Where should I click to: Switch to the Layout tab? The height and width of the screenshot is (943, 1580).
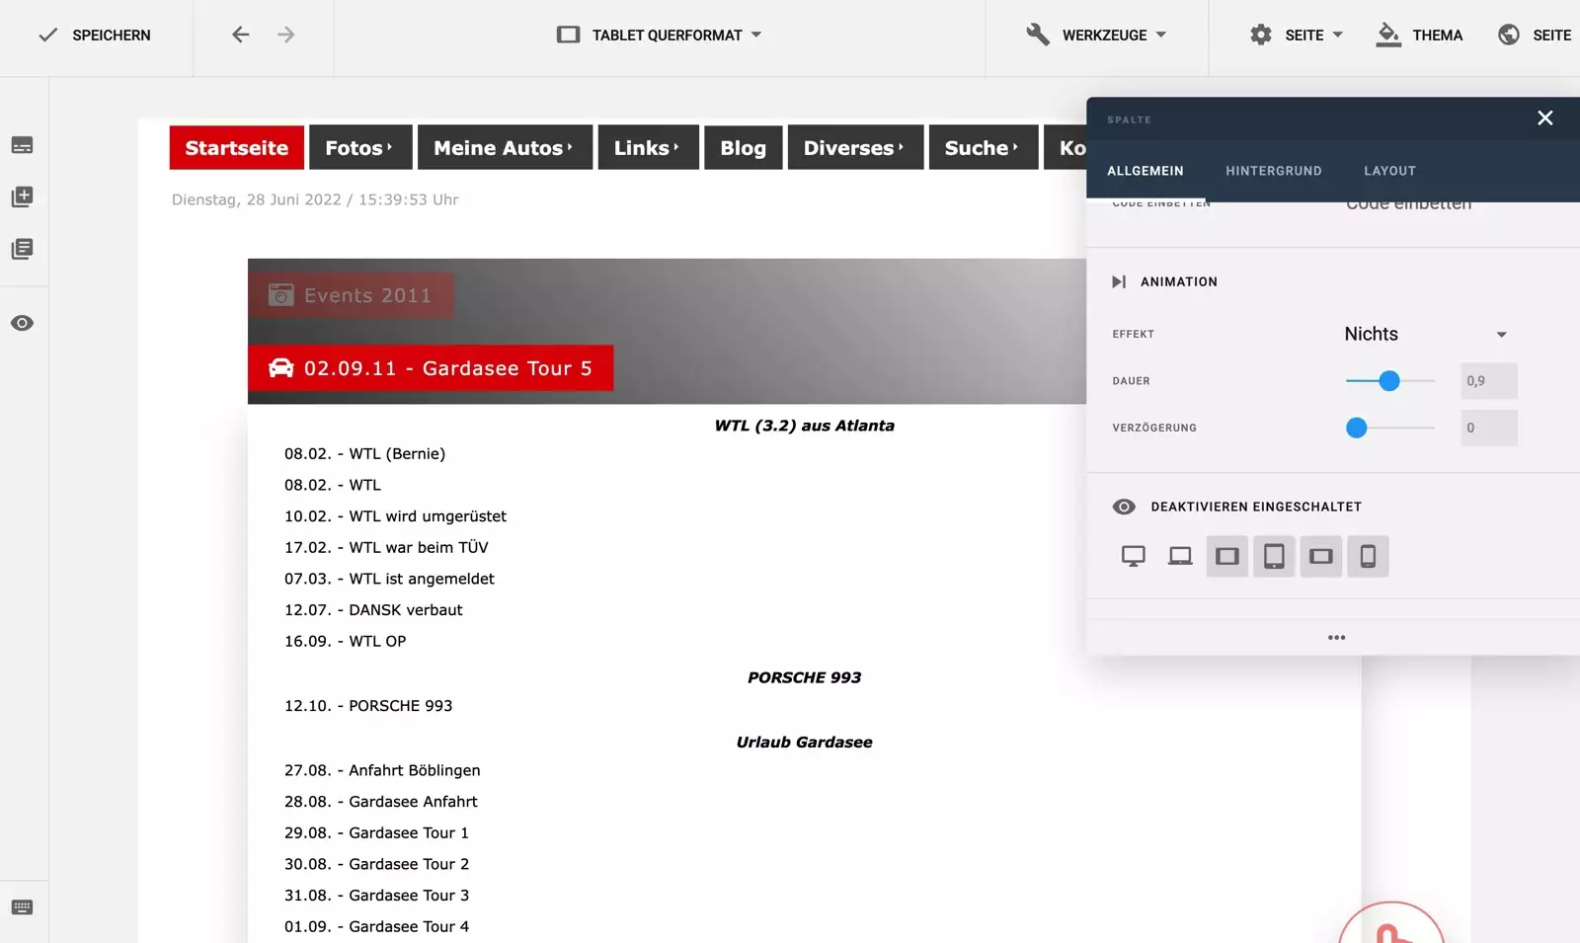[1389, 171]
